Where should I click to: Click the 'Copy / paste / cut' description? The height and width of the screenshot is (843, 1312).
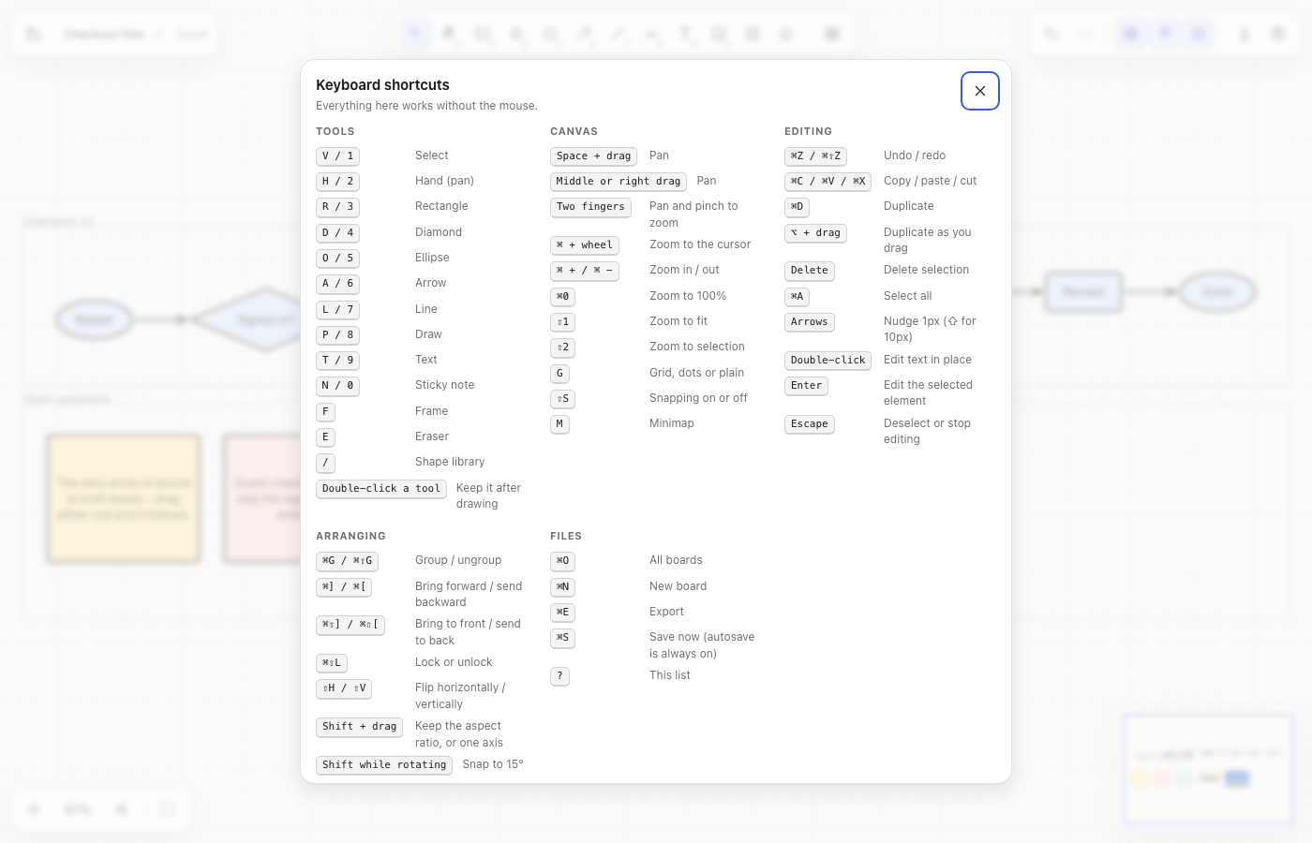930,181
